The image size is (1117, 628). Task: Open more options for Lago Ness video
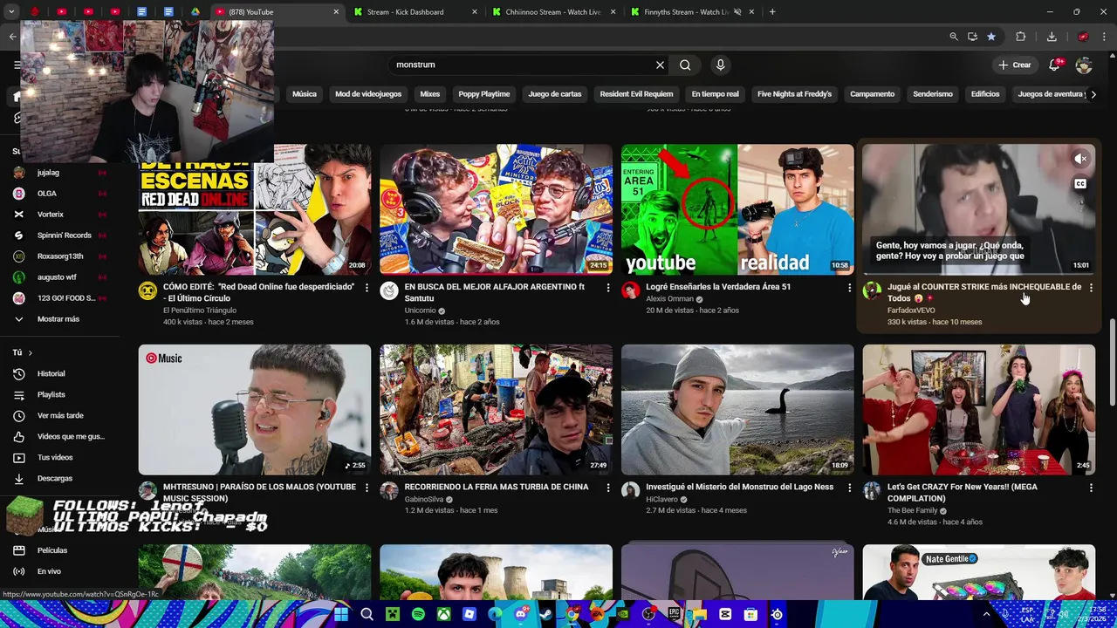(849, 488)
